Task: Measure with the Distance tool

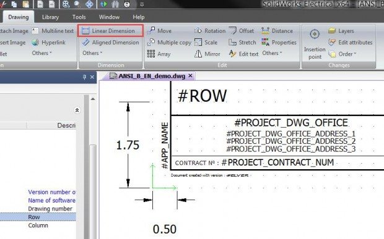Action: point(277,31)
